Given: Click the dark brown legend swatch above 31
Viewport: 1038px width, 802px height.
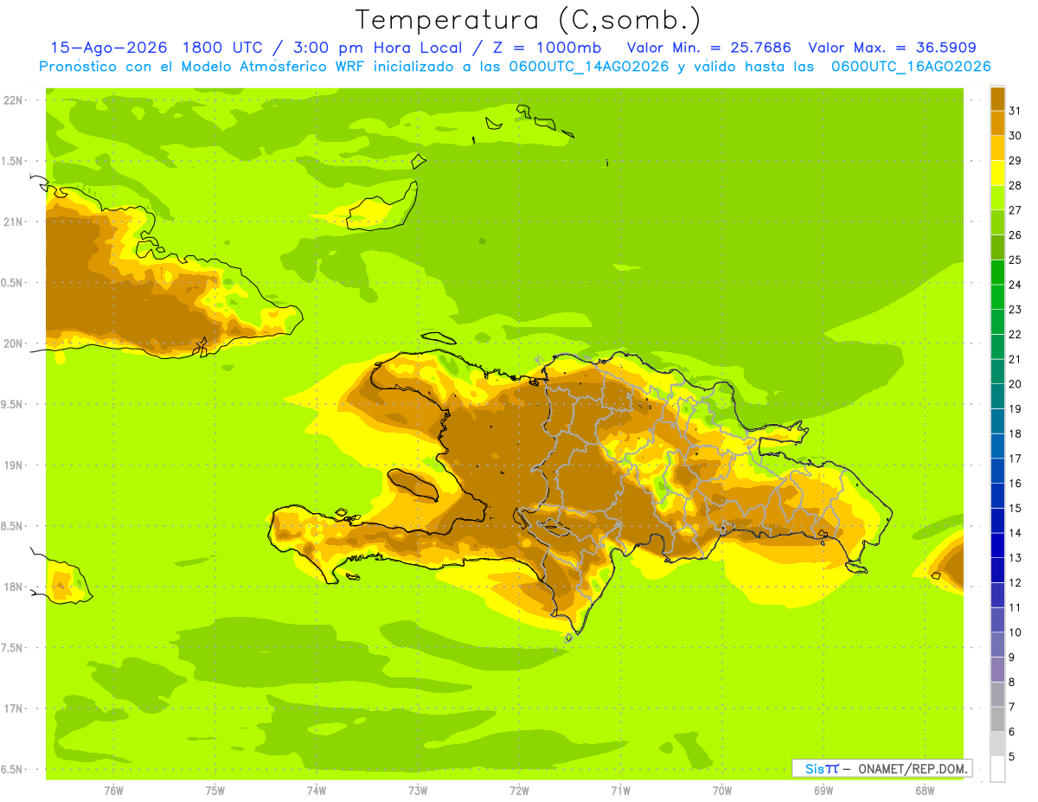Looking at the screenshot, I should point(997,99).
